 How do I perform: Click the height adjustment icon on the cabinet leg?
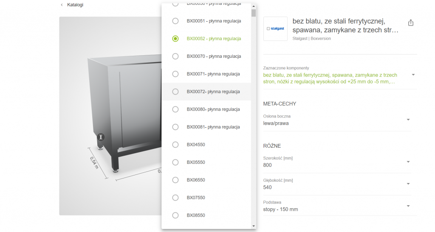click(x=101, y=137)
